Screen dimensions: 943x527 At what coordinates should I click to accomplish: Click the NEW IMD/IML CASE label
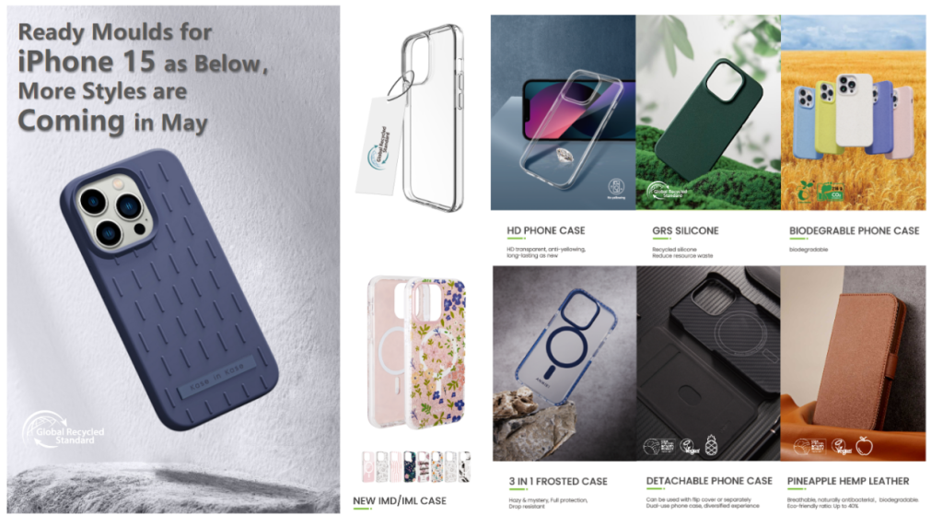pos(400,500)
